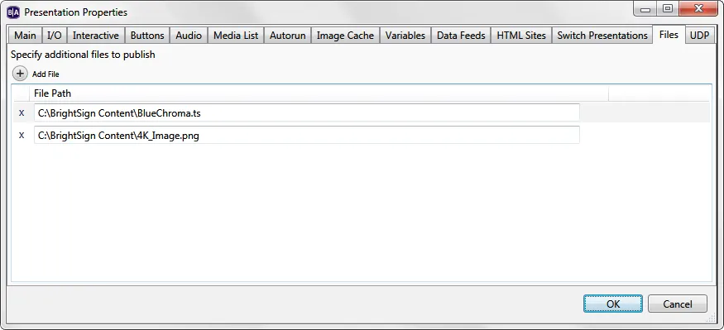The image size is (724, 330).
Task: Edit the BlueChroma.ts file path field
Action: click(x=307, y=112)
